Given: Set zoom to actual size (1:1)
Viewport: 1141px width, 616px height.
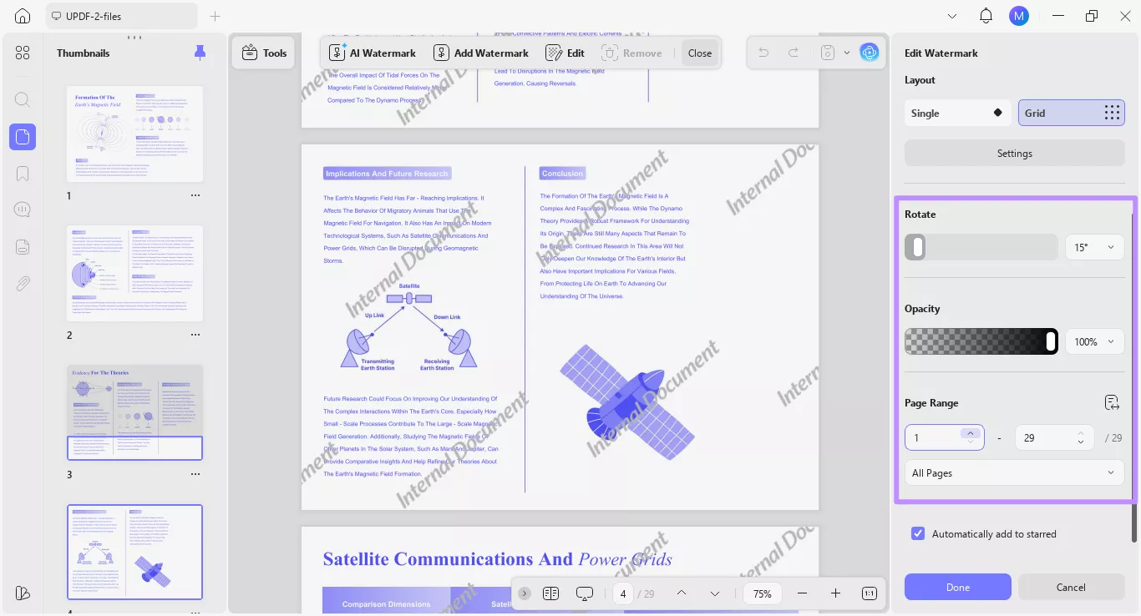Looking at the screenshot, I should (x=869, y=593).
